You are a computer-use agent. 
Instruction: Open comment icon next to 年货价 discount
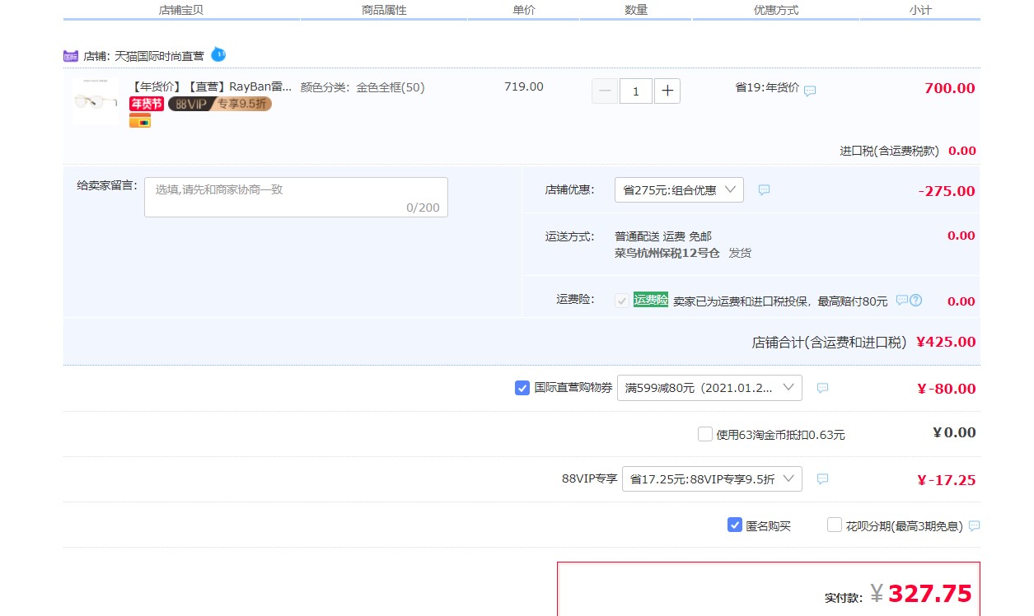(x=810, y=91)
